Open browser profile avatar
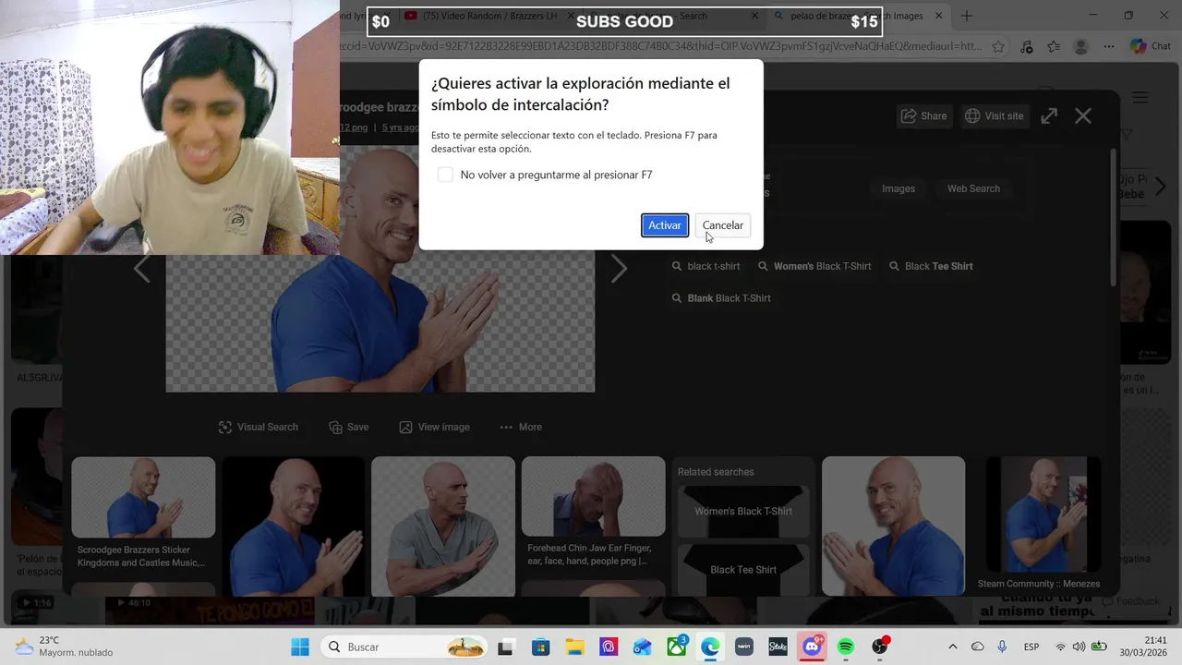This screenshot has width=1182, height=665. coord(1081,46)
